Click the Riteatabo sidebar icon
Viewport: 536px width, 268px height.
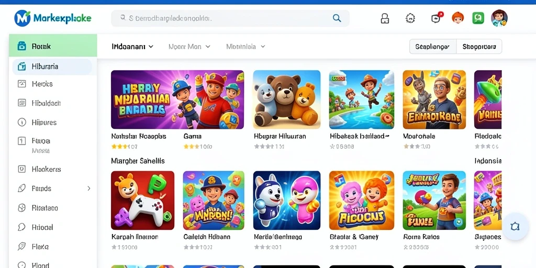pos(21,208)
